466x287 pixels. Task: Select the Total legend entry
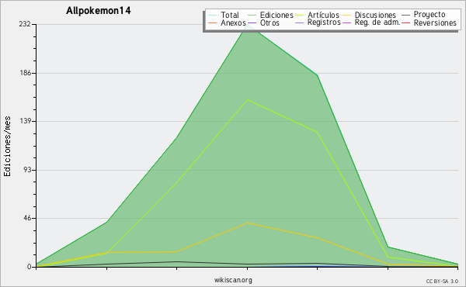pos(224,15)
